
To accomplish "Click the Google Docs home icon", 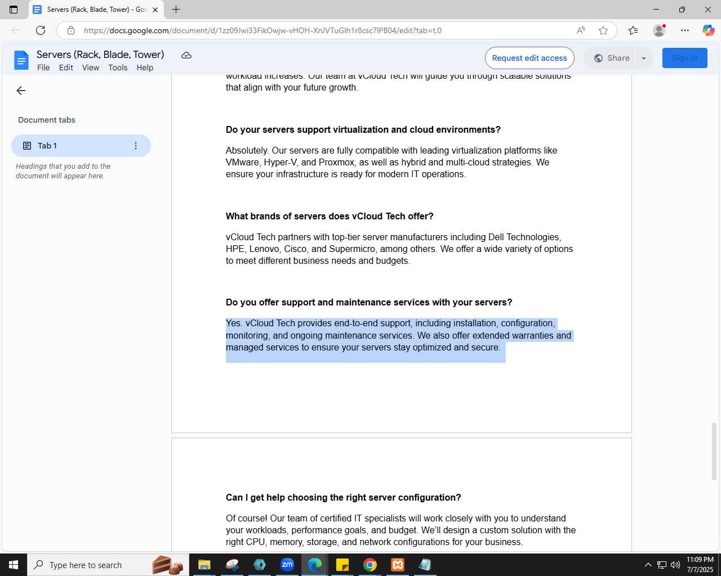I will (21, 60).
